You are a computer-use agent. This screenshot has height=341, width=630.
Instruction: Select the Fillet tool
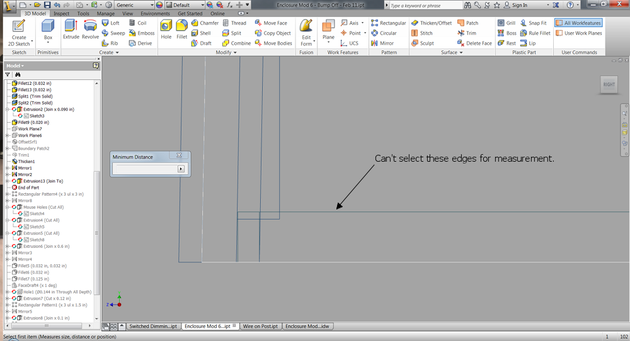point(181,30)
